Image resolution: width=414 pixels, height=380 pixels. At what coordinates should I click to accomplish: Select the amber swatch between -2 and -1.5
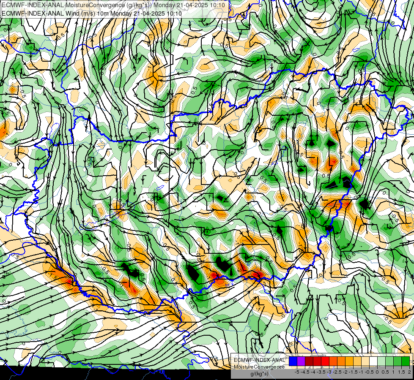pyautogui.click(x=349, y=361)
